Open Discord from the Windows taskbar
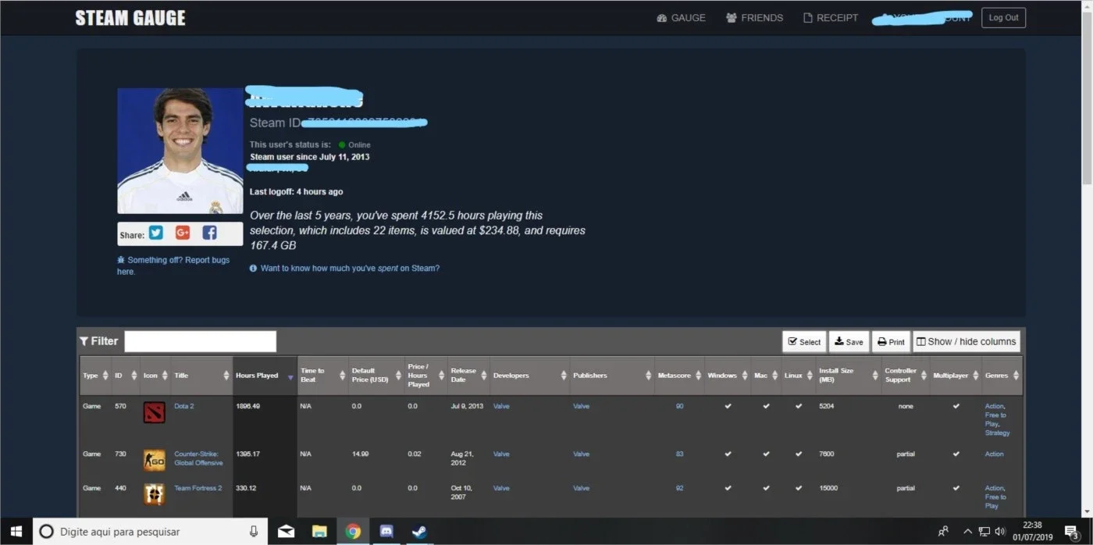This screenshot has width=1093, height=545. (x=386, y=532)
